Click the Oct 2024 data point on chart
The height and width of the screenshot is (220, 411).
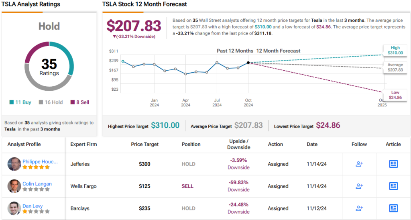pyautogui.click(x=248, y=63)
